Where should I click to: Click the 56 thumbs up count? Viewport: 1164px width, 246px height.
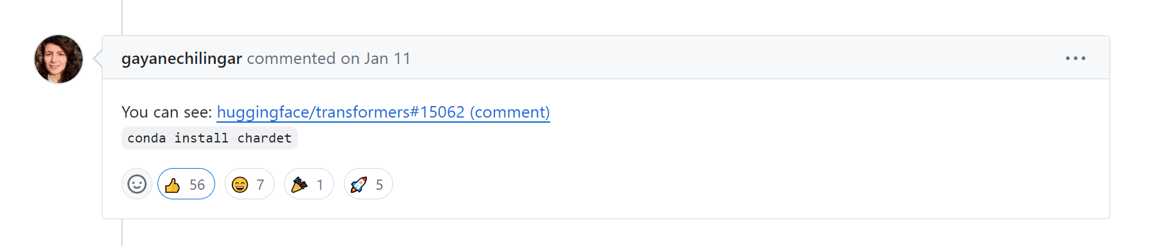point(197,185)
